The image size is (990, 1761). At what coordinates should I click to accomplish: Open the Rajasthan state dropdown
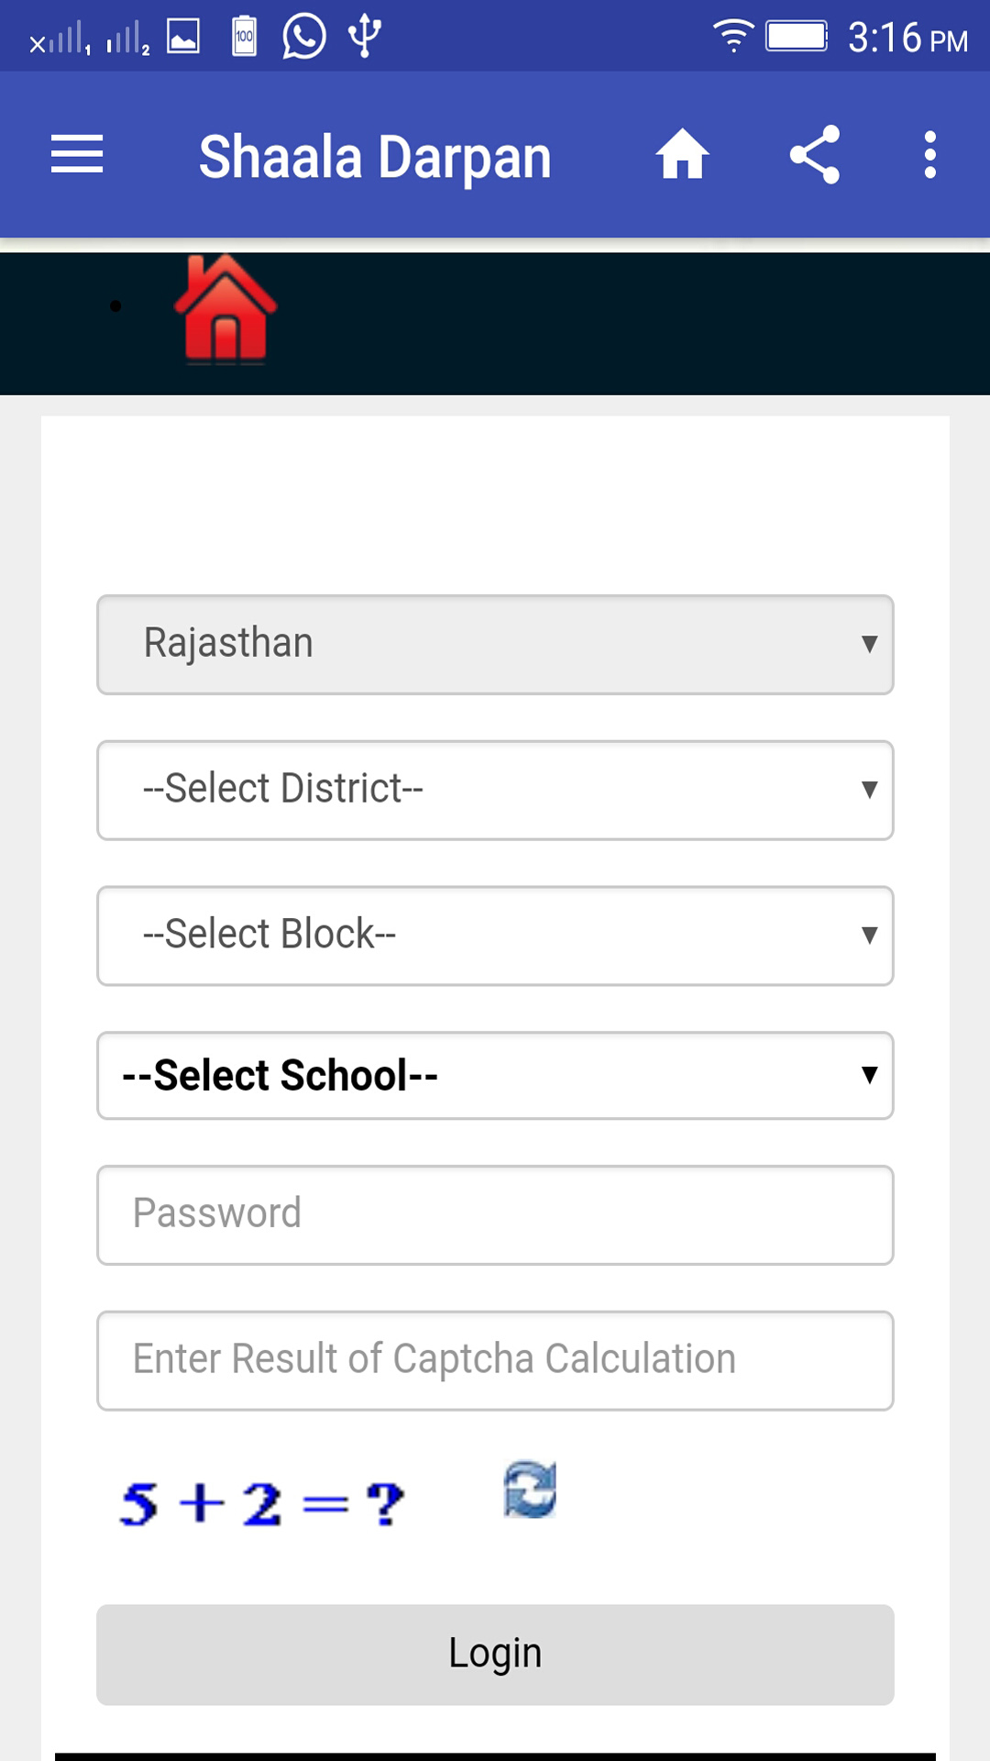tap(495, 643)
